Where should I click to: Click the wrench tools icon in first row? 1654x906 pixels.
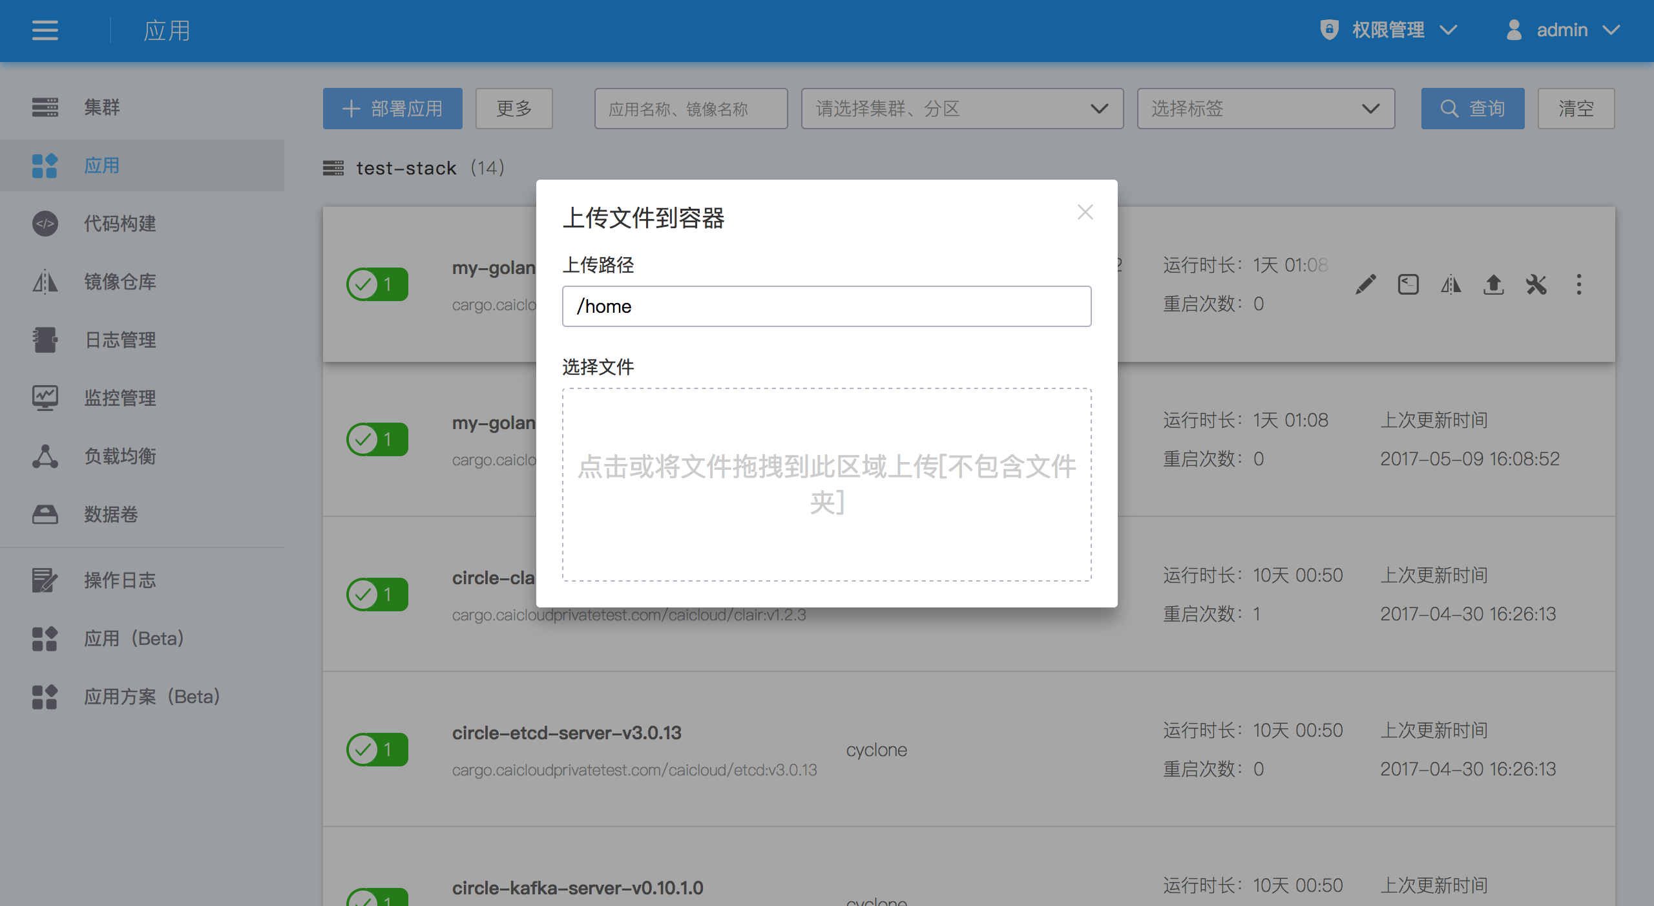1536,284
